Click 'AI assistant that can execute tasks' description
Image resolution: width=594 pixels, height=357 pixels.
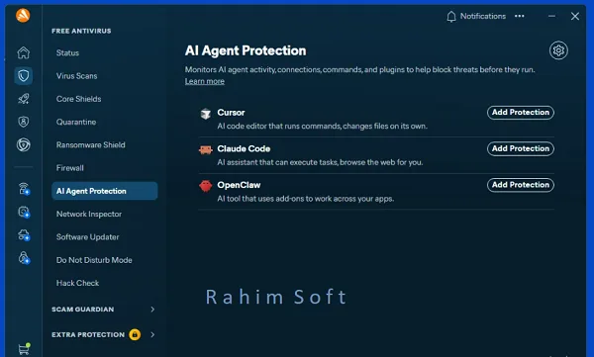pos(320,162)
